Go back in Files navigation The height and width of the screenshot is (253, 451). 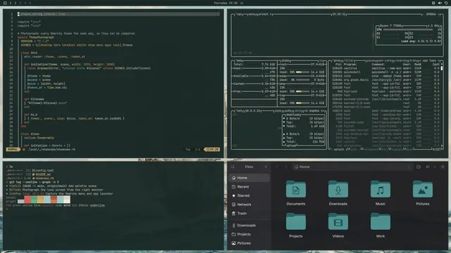tap(277, 167)
